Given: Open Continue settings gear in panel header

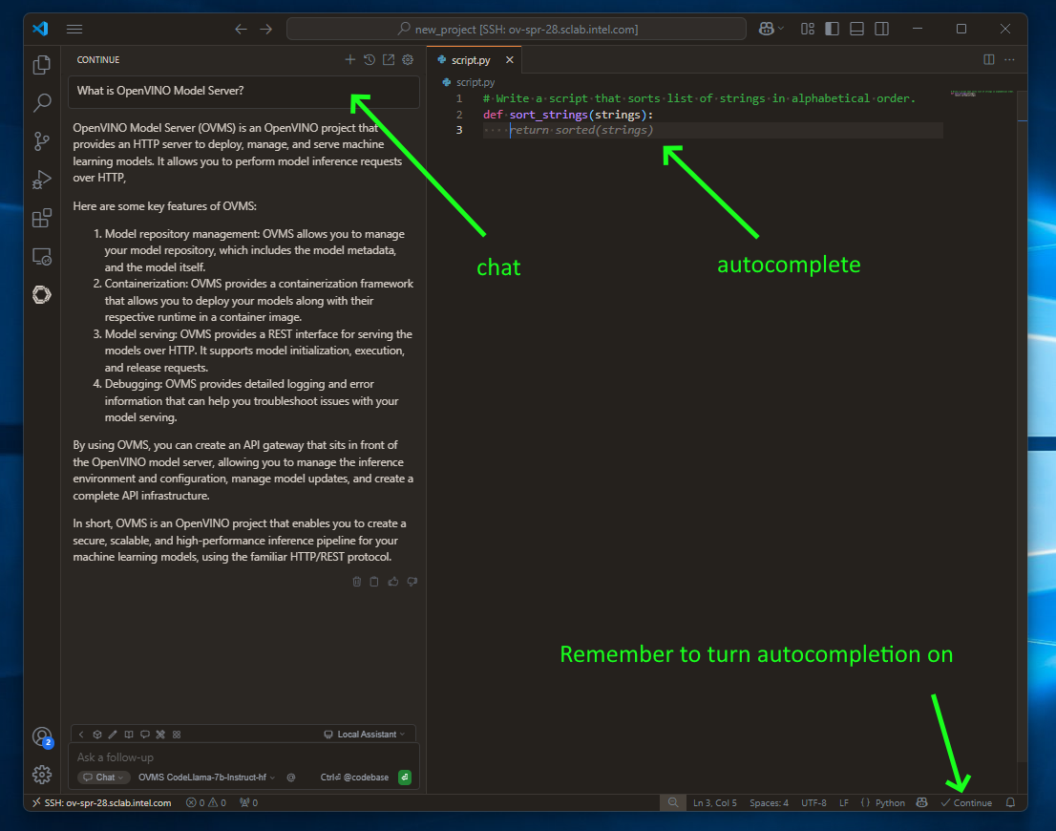Looking at the screenshot, I should pyautogui.click(x=408, y=60).
